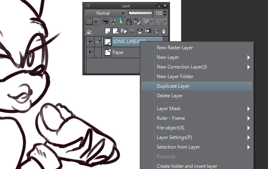The height and width of the screenshot is (169, 268).
Task: Select Delete Layer in context menu
Action: pos(170,96)
